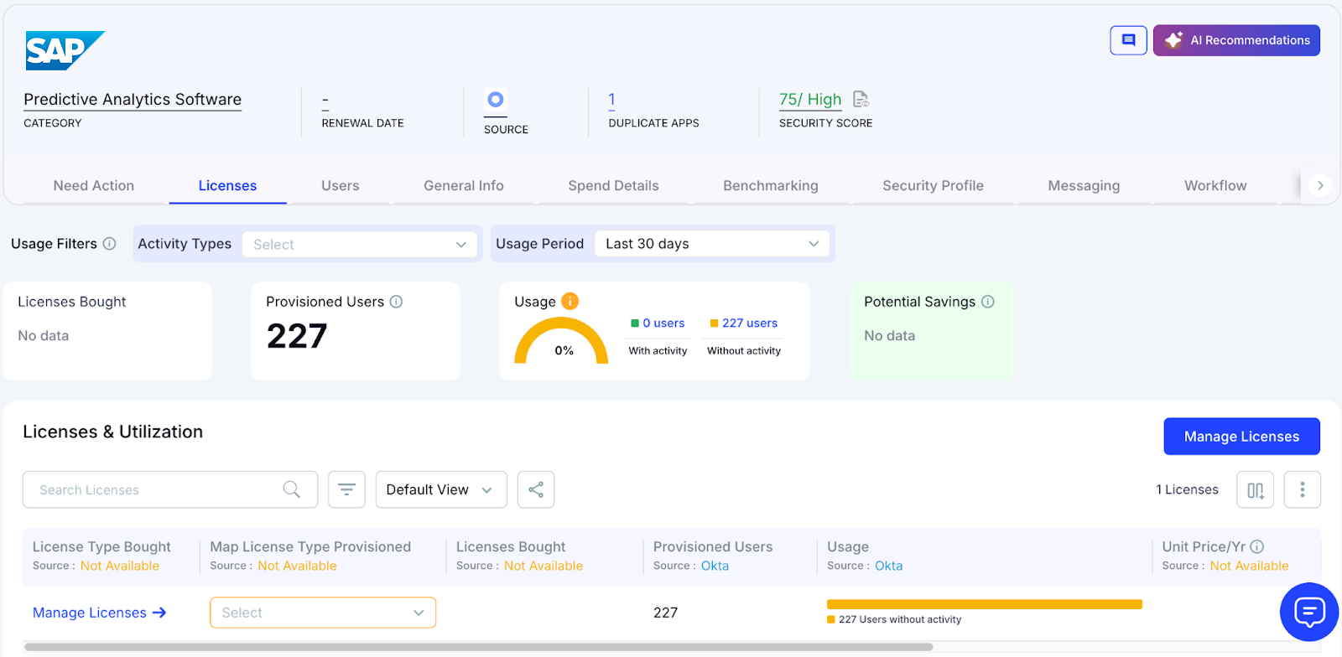Open the 1 duplicate apps link
This screenshot has height=657, width=1342.
[611, 100]
